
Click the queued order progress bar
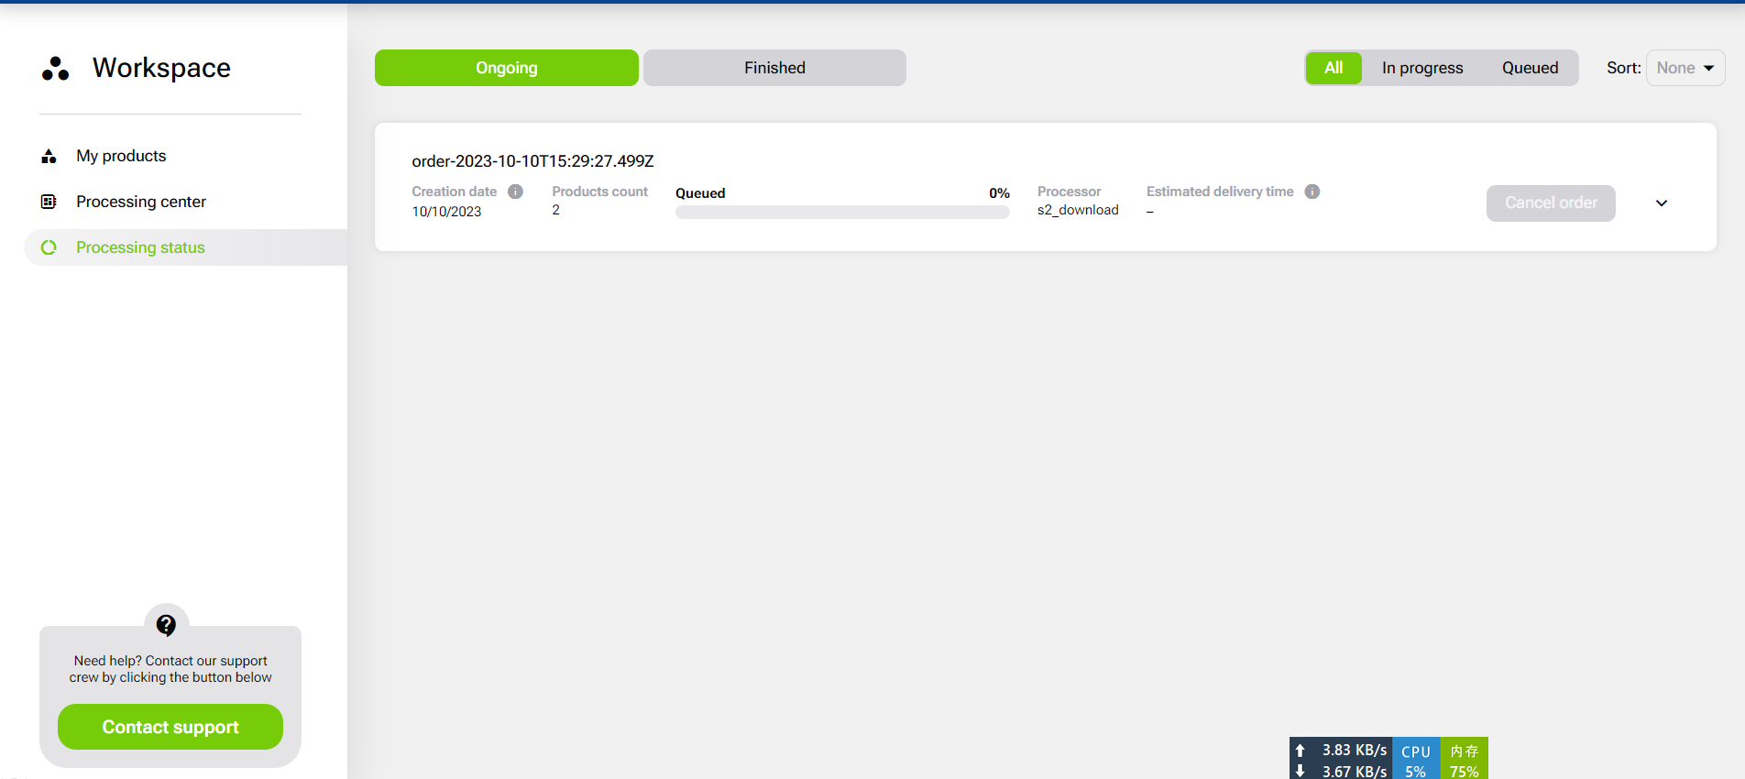(842, 213)
